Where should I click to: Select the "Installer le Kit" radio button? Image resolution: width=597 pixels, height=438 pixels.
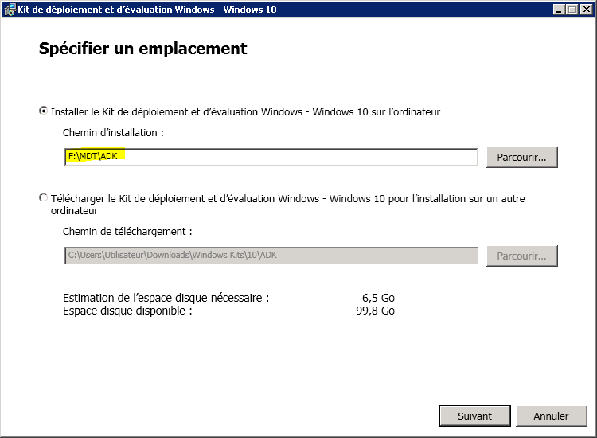[43, 111]
